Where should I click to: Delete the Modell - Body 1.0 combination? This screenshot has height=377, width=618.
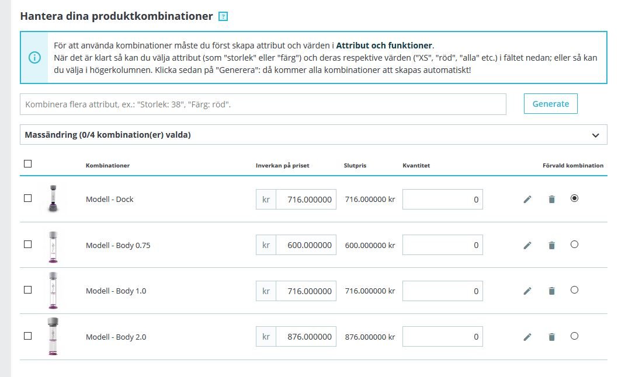click(x=552, y=291)
